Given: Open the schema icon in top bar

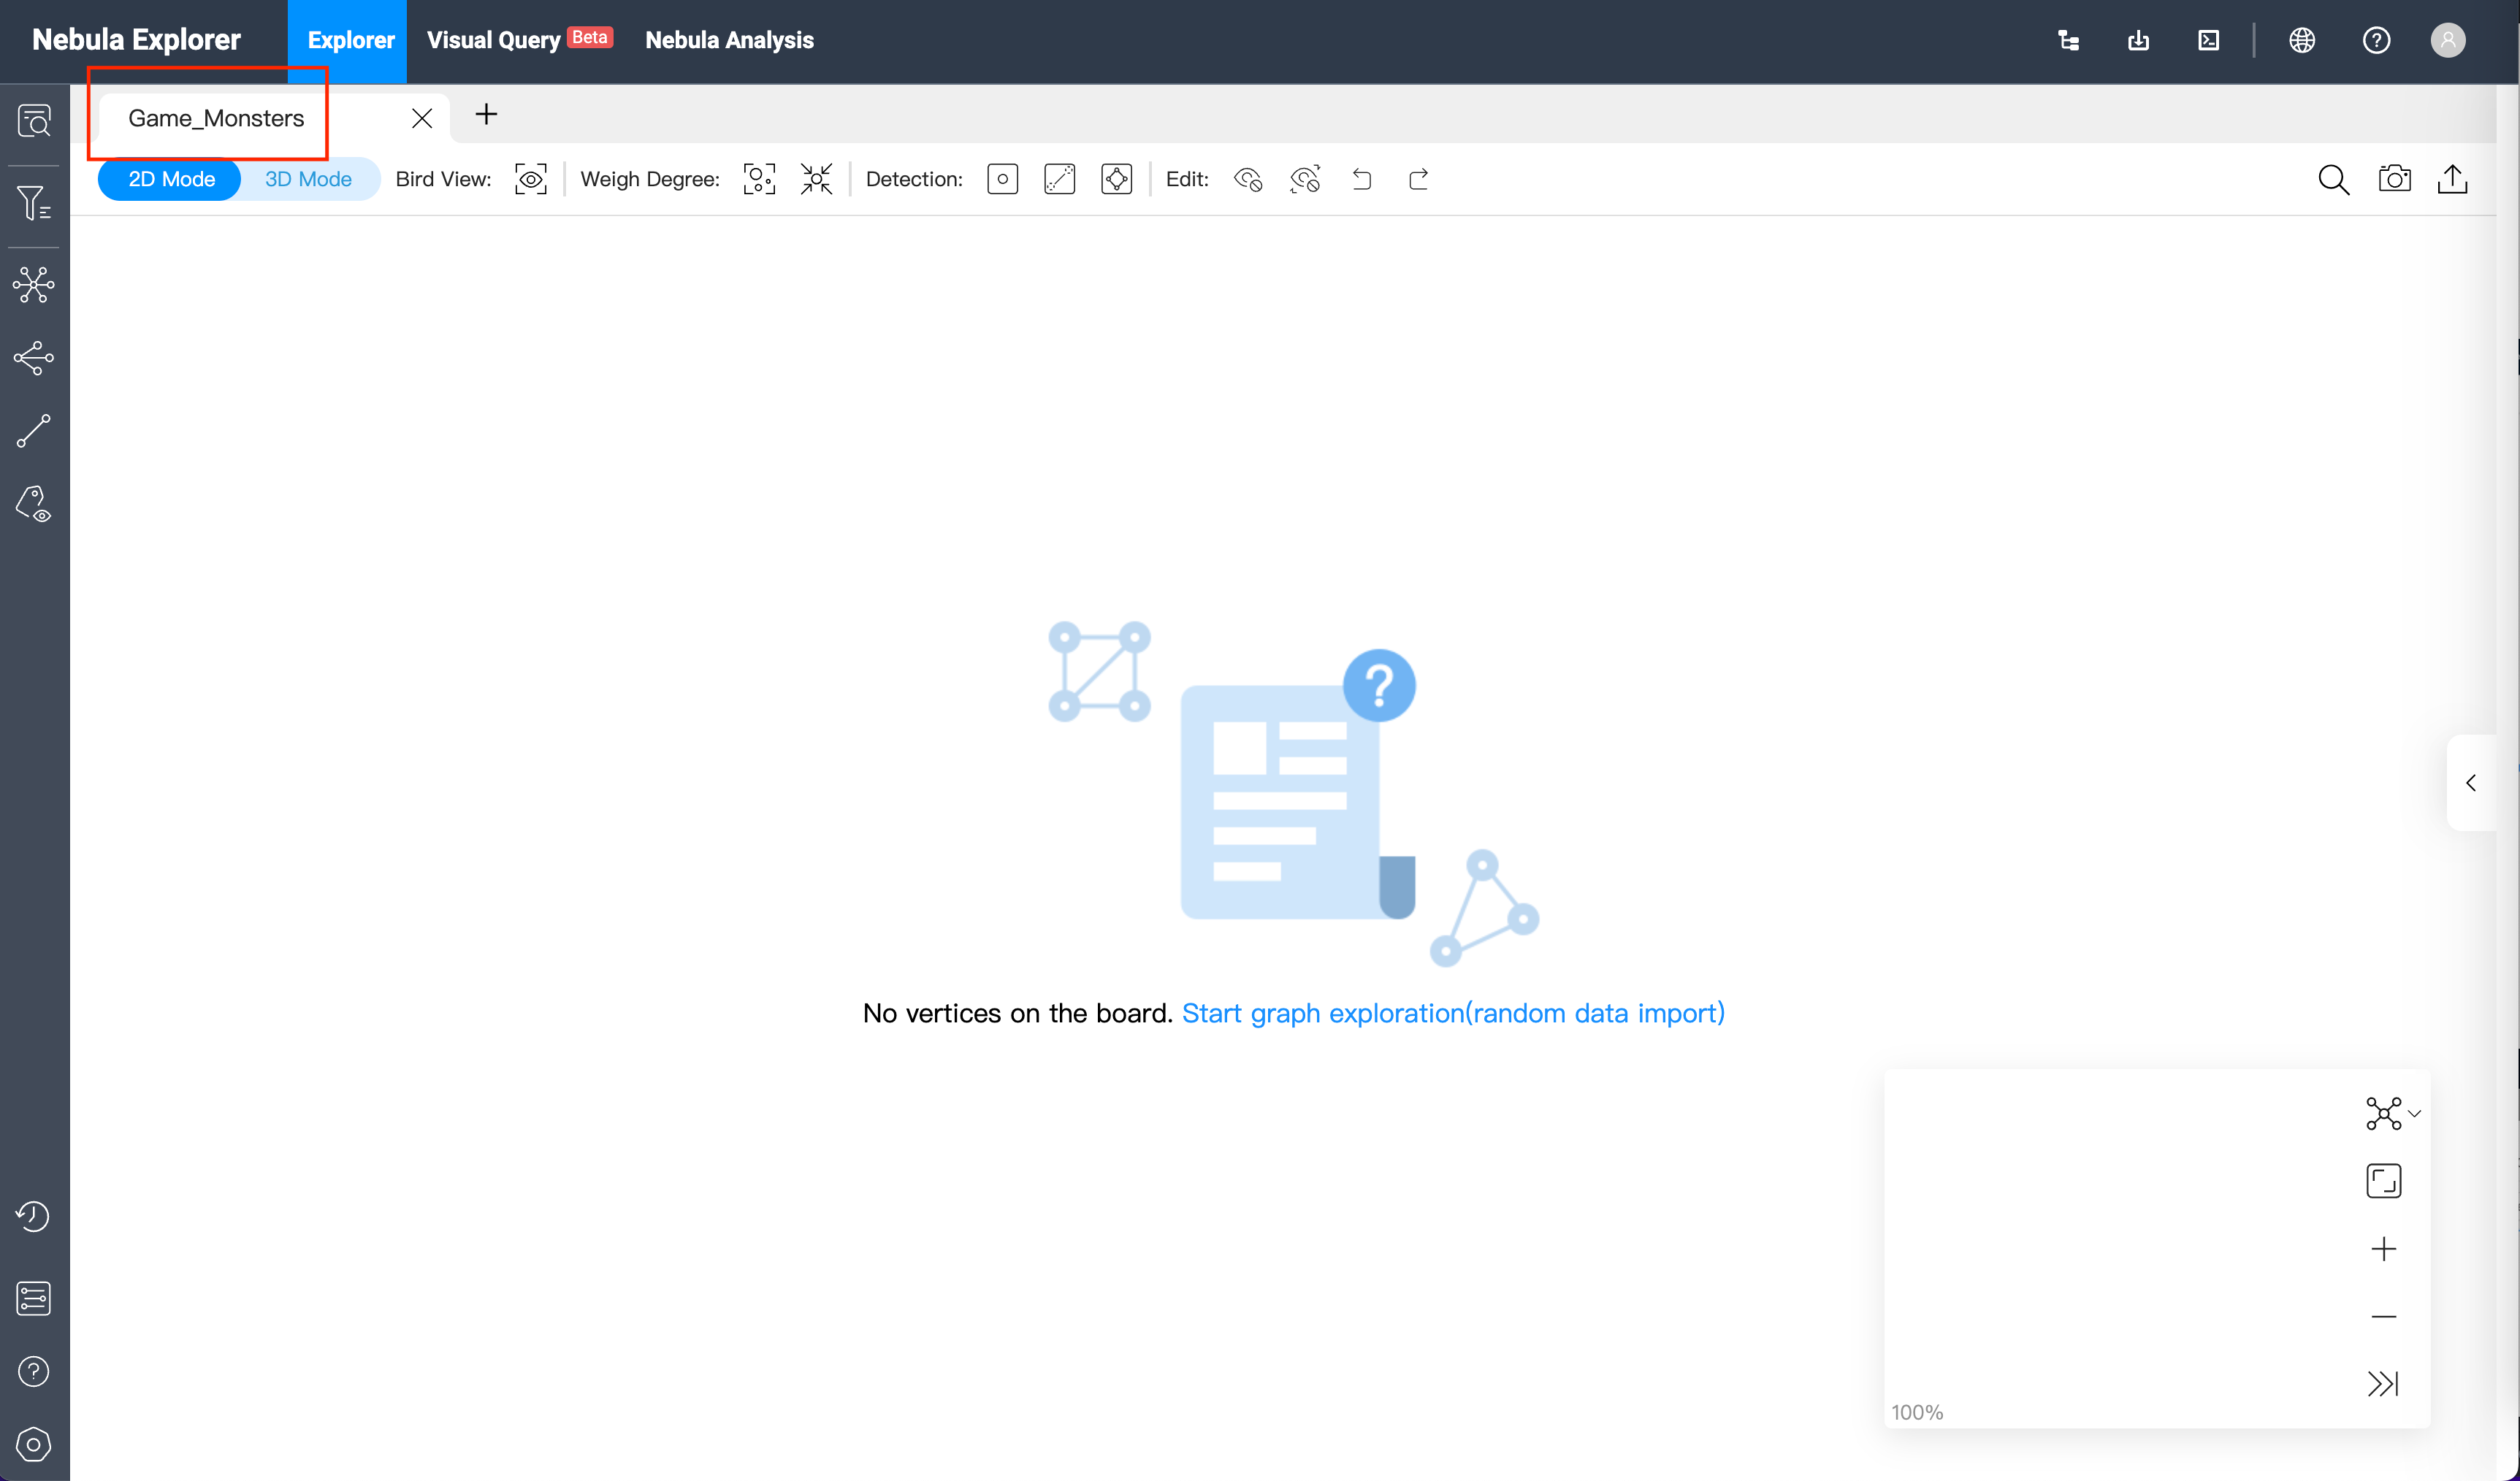Looking at the screenshot, I should point(2069,40).
